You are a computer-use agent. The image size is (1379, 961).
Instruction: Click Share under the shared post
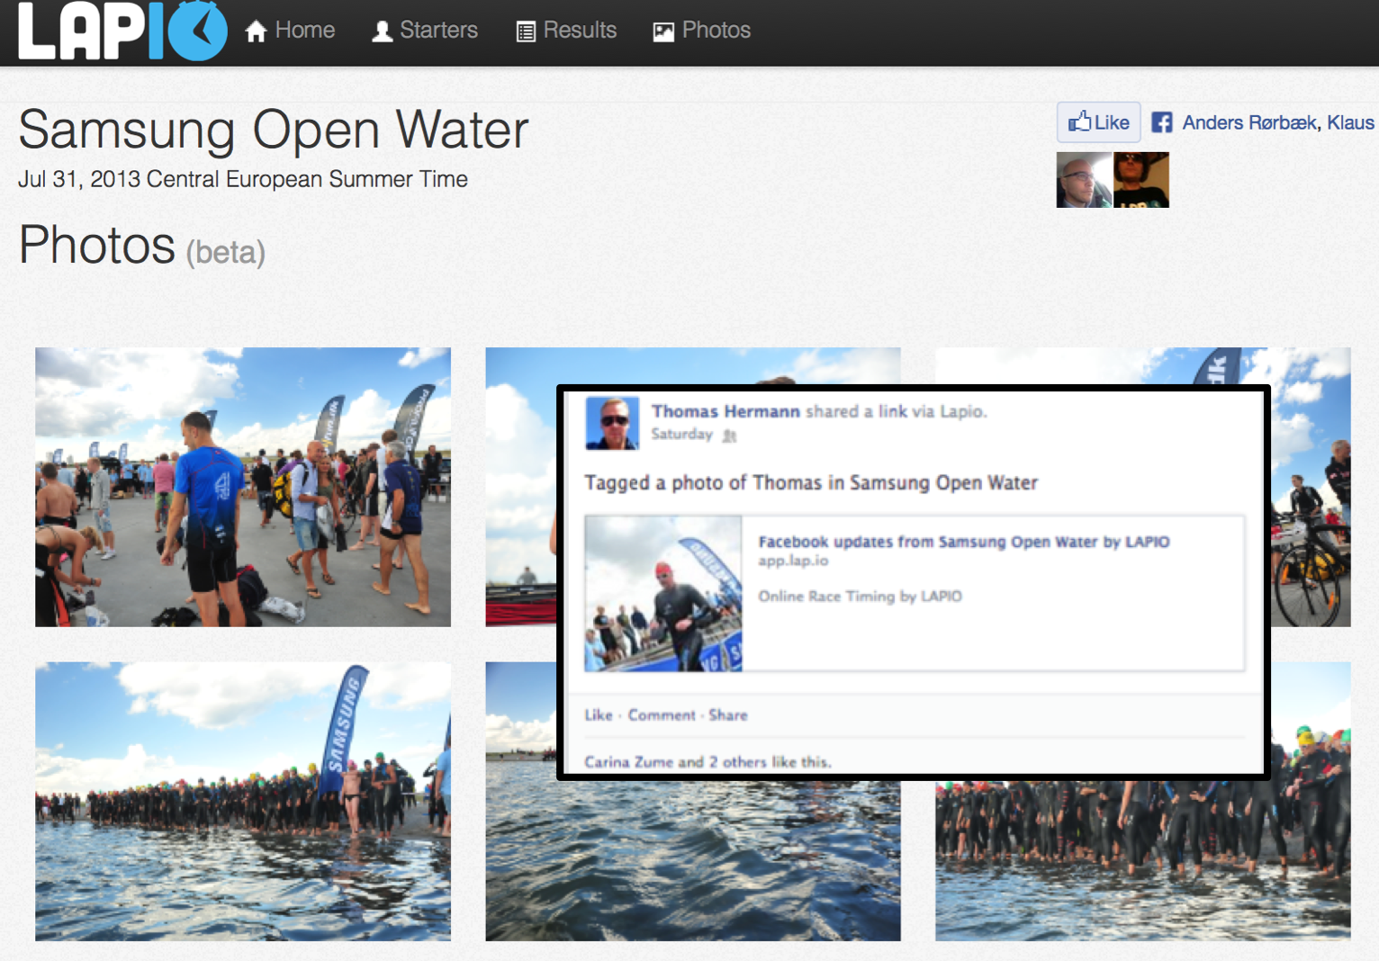(727, 715)
